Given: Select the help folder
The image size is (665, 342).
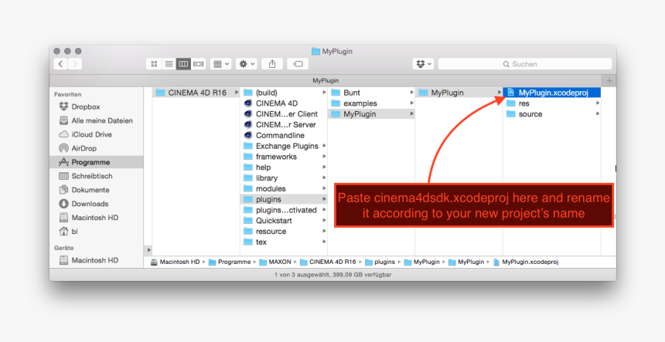Looking at the screenshot, I should [284, 168].
